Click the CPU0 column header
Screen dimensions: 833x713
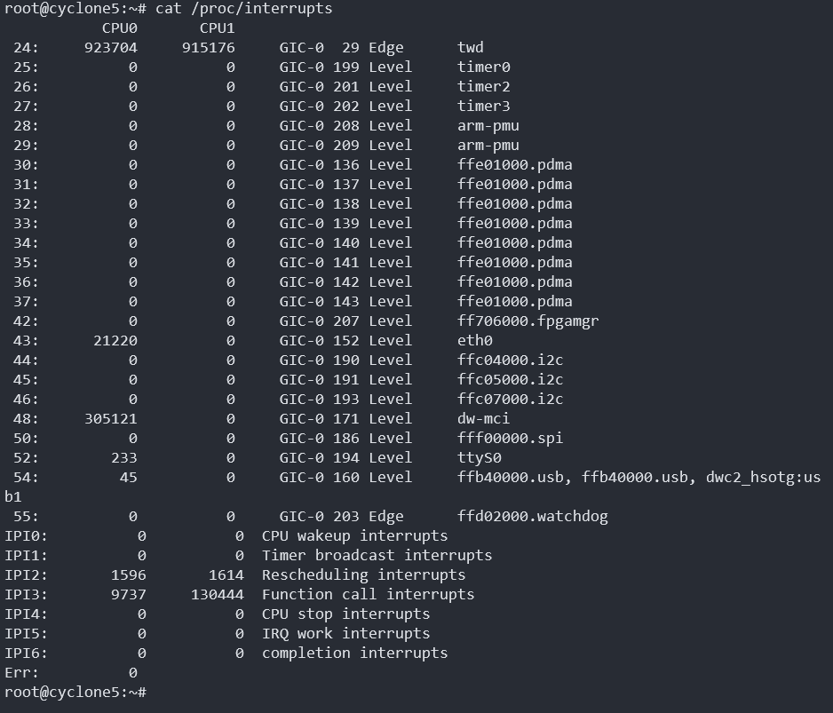pos(119,28)
